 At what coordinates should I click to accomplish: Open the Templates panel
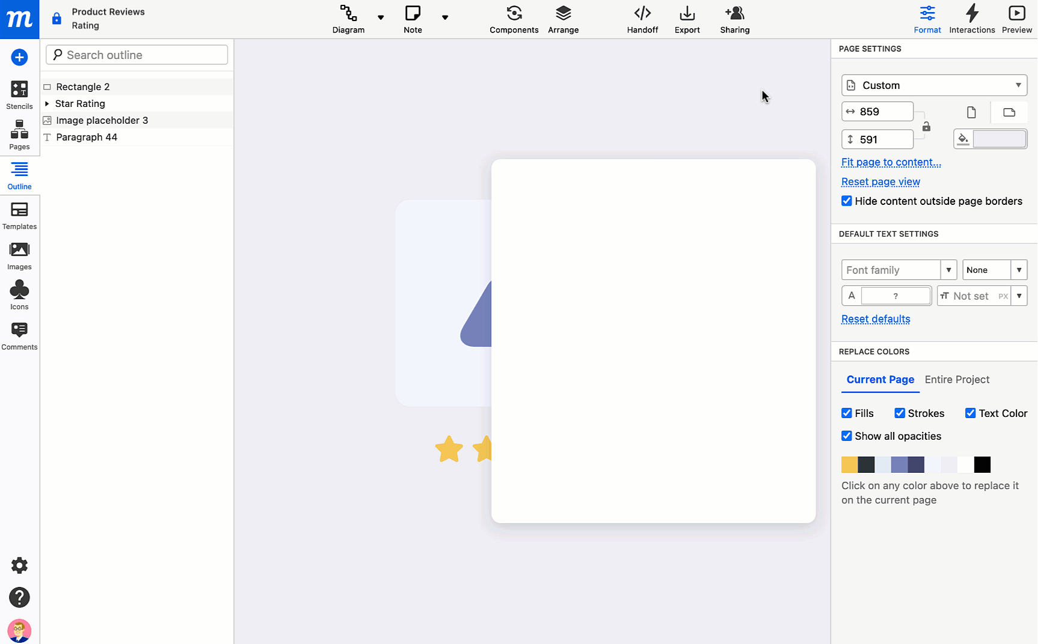coord(19,215)
